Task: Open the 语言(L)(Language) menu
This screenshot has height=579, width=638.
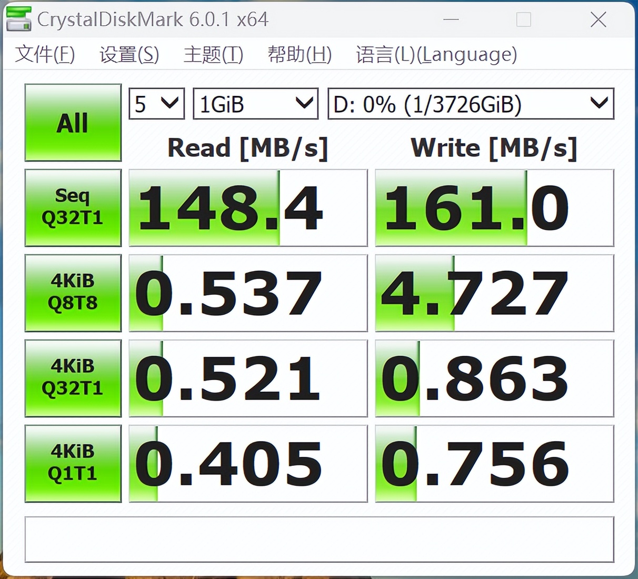Action: (436, 54)
